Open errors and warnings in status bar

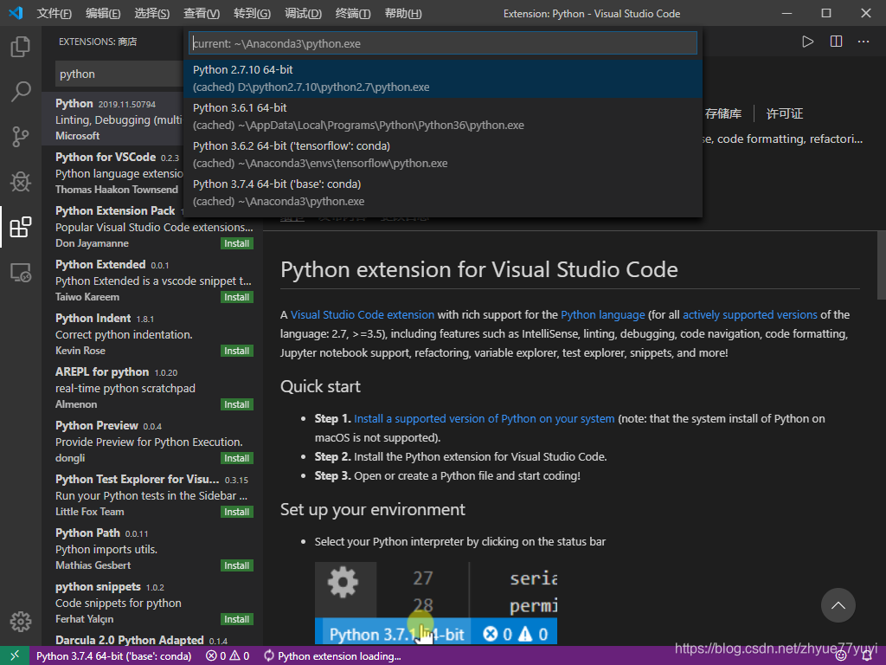click(228, 655)
